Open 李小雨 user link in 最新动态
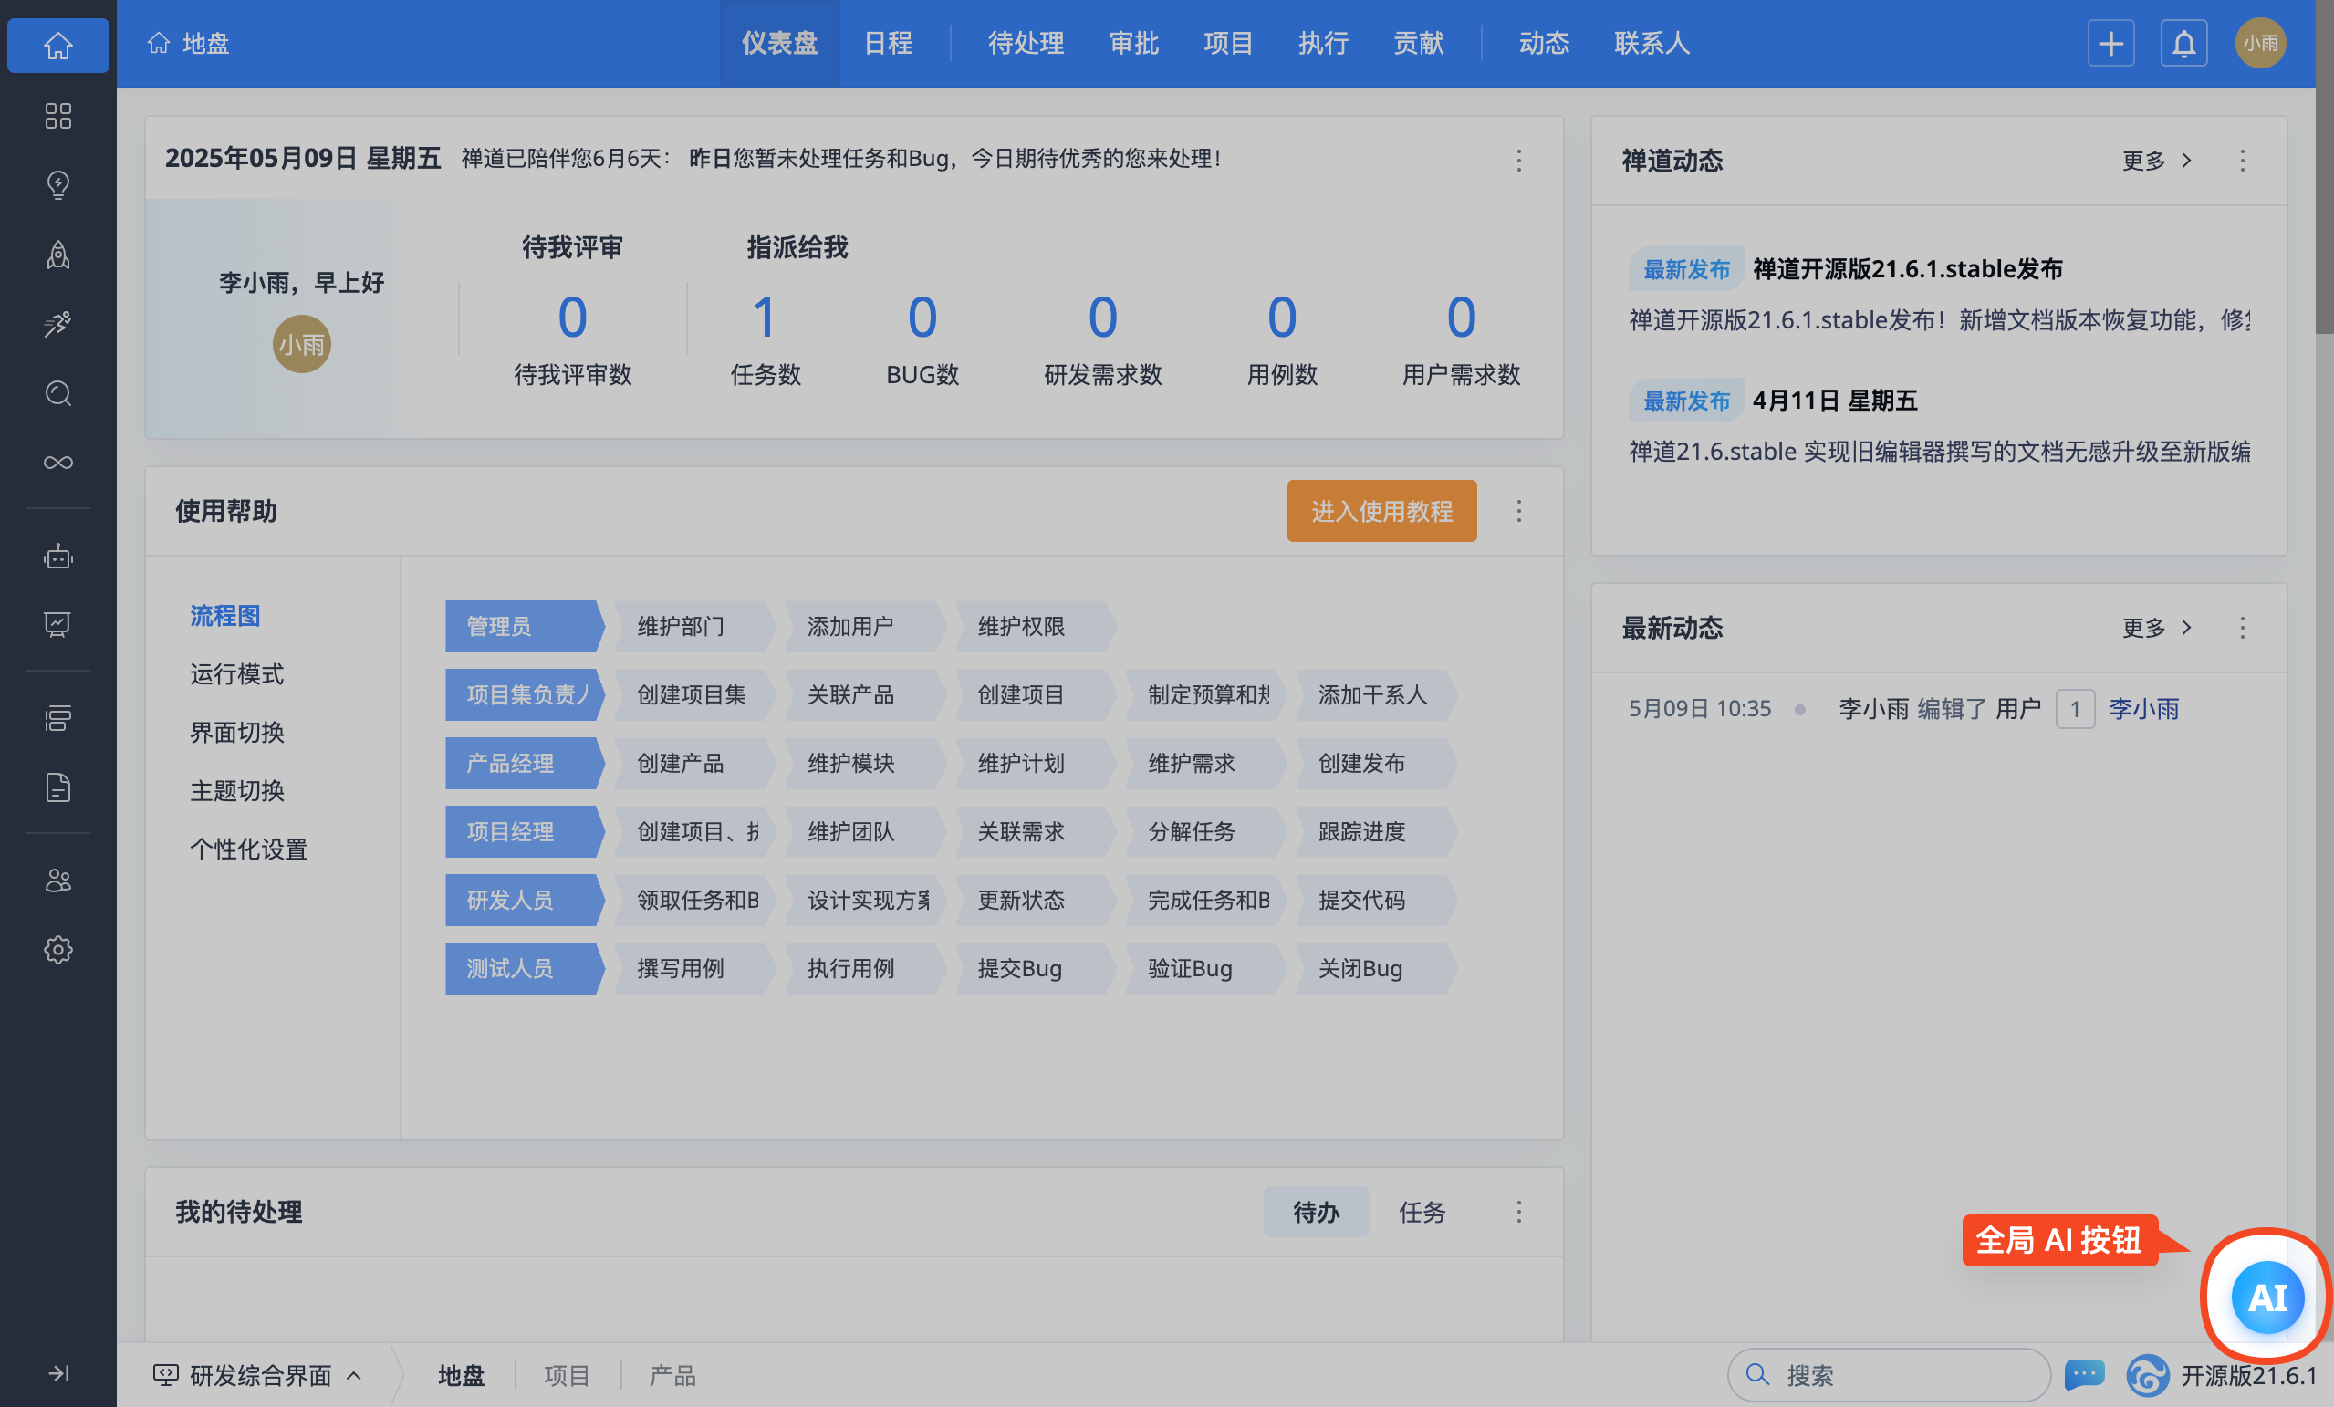 pos(2142,709)
